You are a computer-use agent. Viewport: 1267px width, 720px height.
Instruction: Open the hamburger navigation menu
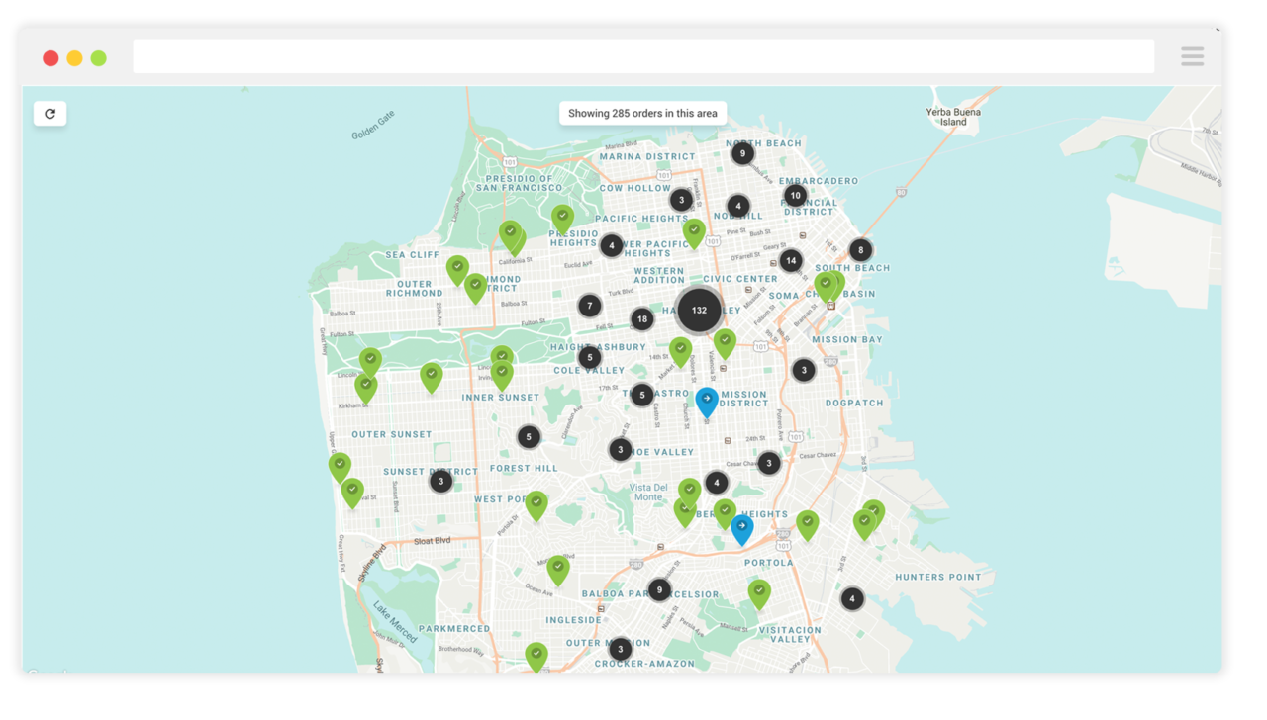coord(1192,56)
